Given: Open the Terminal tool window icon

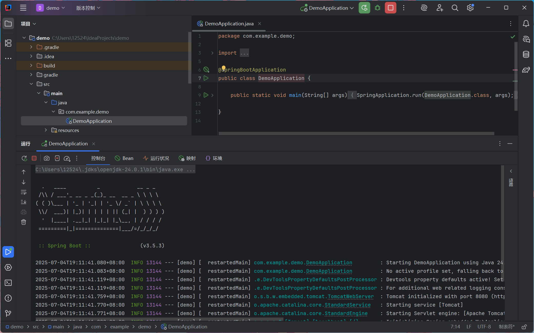Looking at the screenshot, I should pos(8,283).
